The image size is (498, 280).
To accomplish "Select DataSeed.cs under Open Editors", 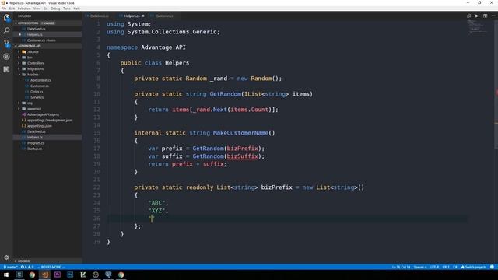I will (36, 29).
